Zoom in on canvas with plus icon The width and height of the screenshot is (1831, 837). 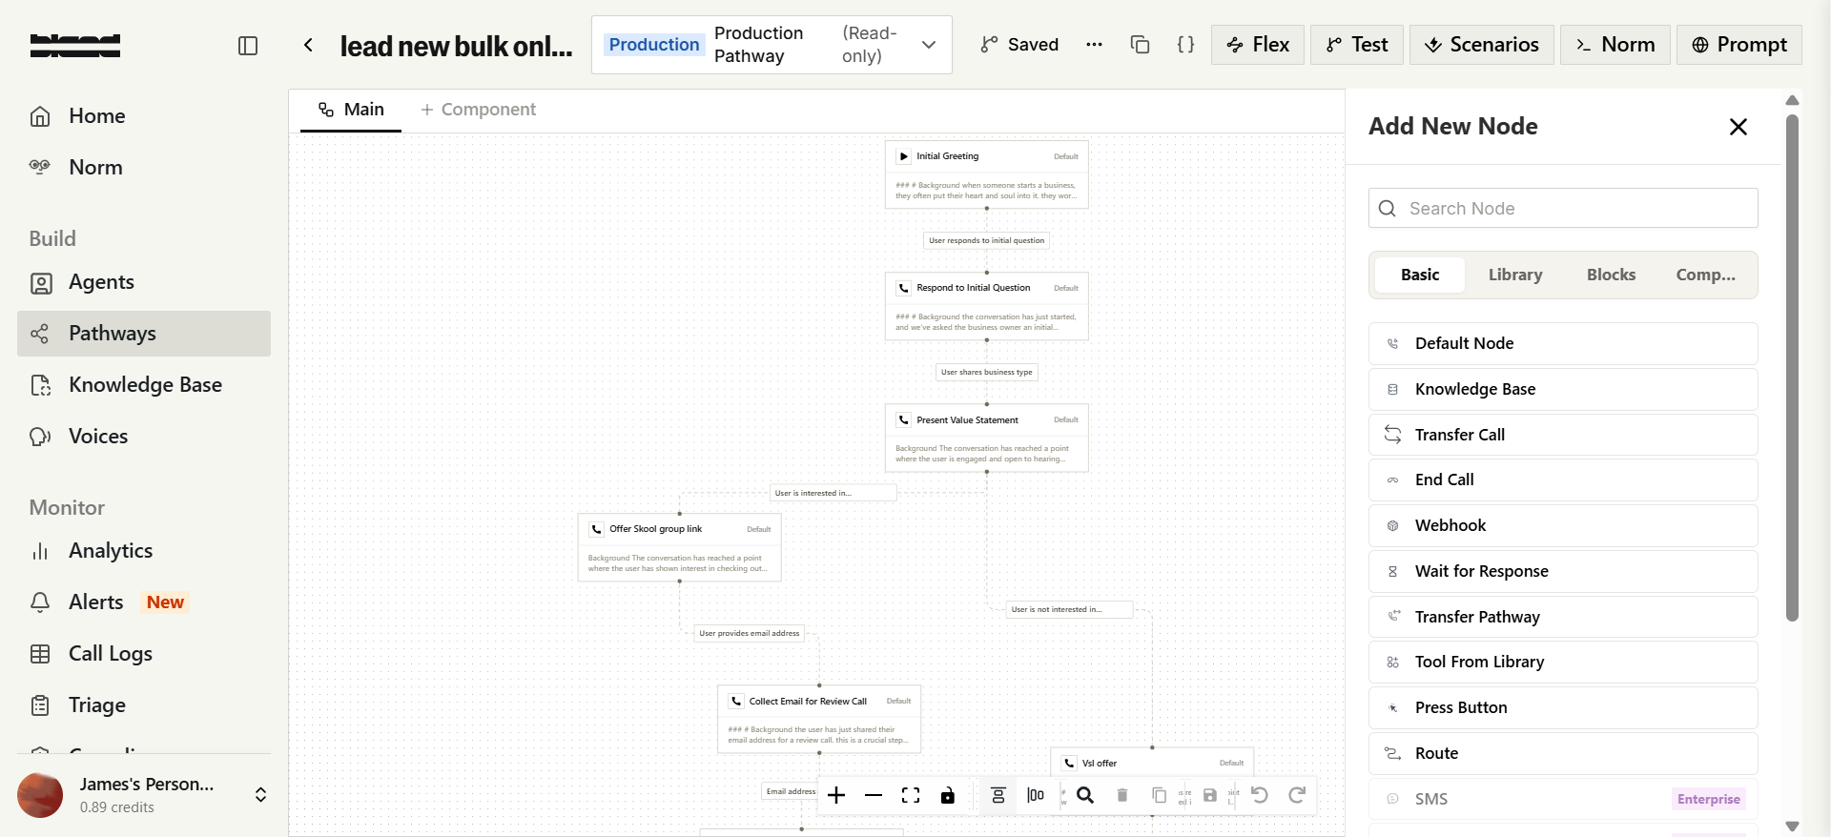(x=836, y=795)
